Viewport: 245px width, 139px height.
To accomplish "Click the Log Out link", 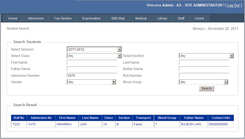I will tap(233, 5).
